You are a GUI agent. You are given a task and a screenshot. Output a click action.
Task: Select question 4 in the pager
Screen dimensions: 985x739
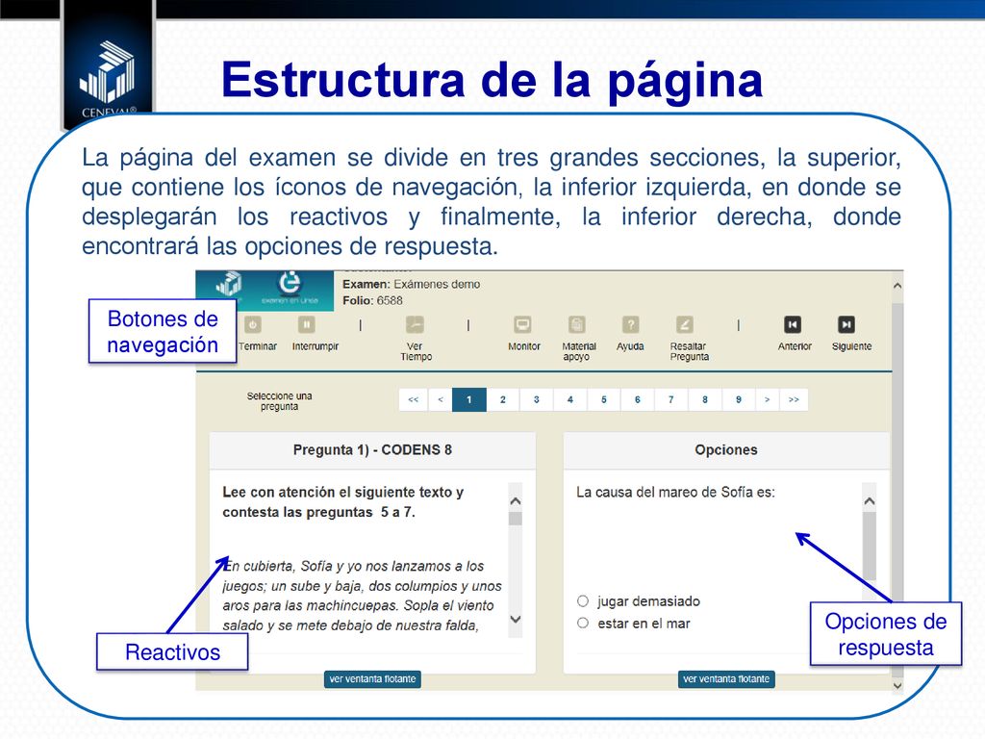coord(570,399)
